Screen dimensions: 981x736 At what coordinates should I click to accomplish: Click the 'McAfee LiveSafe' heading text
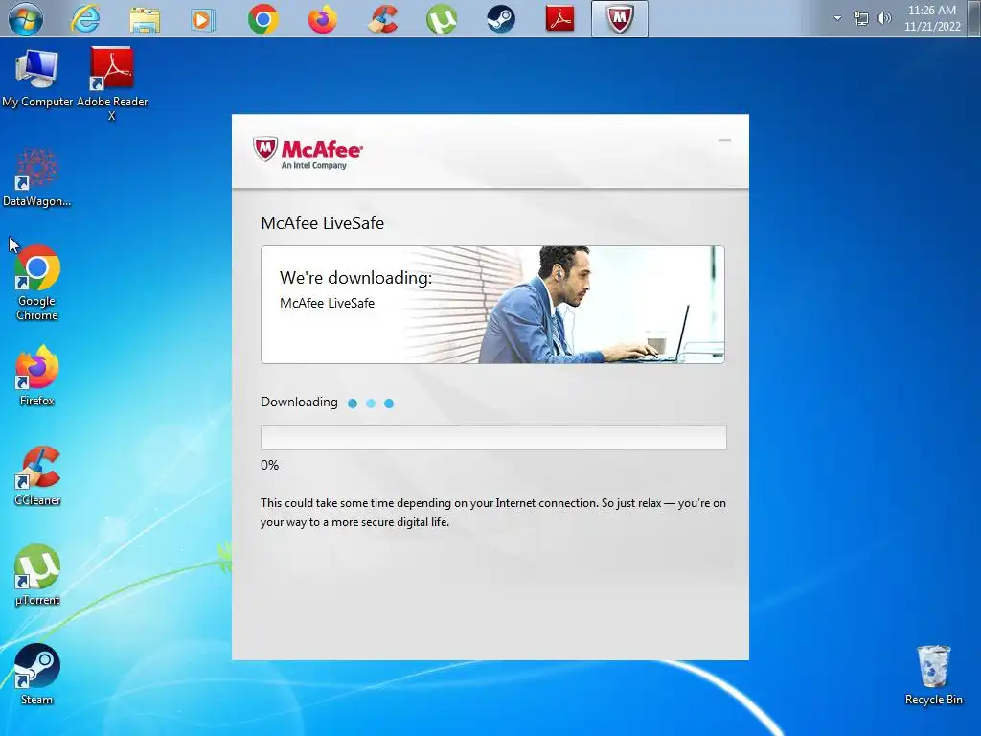click(x=322, y=223)
